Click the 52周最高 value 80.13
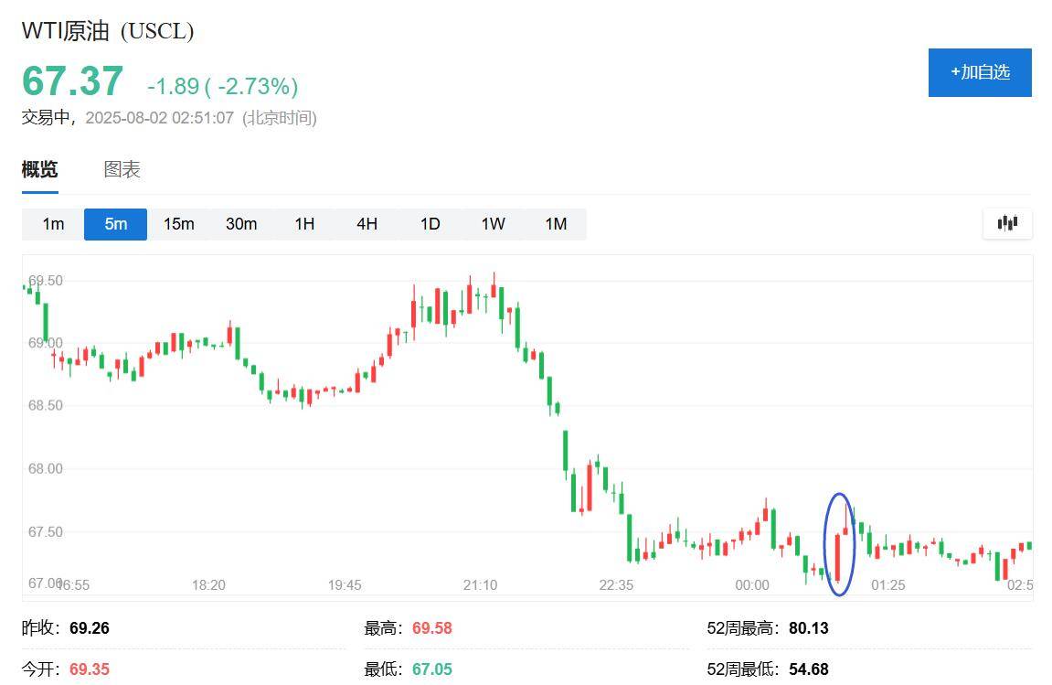1052x685 pixels. pos(808,627)
